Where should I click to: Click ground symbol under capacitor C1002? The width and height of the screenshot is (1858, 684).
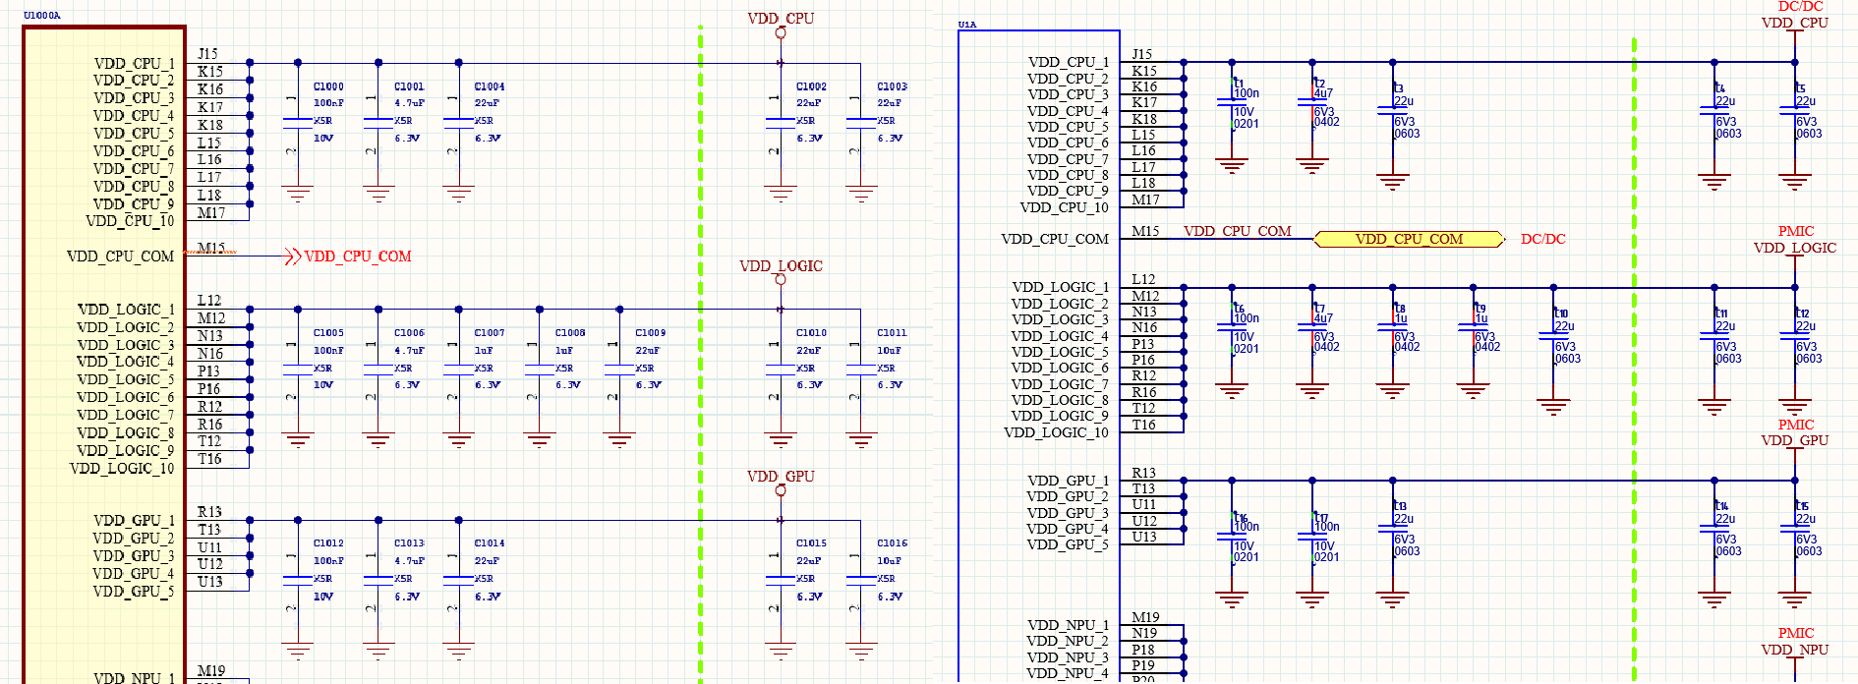pyautogui.click(x=781, y=194)
